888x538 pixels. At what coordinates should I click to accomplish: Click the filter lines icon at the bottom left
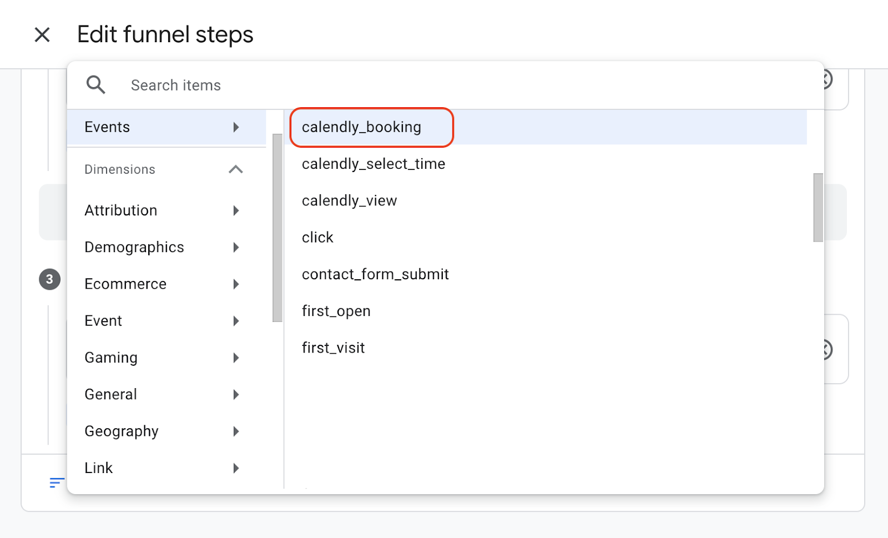(x=57, y=482)
